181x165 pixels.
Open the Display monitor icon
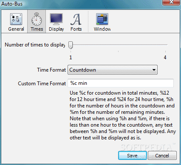click(56, 19)
